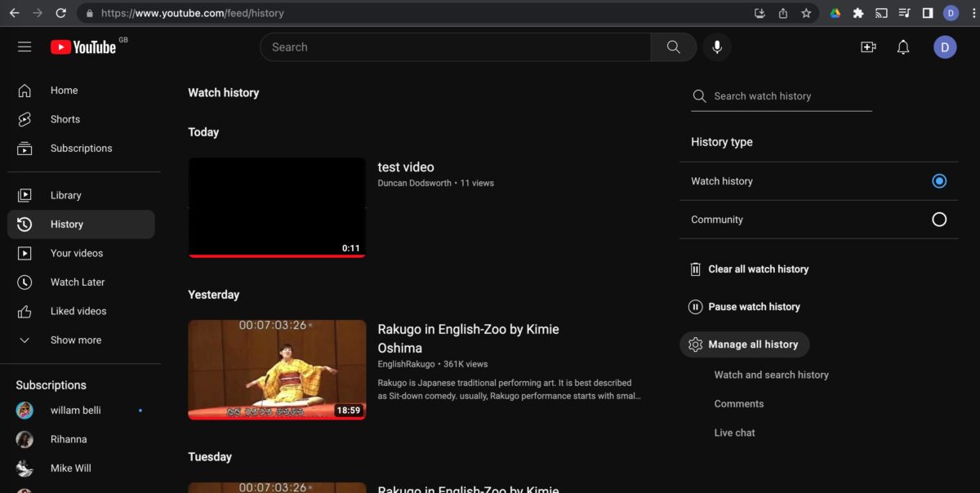980x493 pixels.
Task: Open the Comments history link
Action: pos(739,404)
